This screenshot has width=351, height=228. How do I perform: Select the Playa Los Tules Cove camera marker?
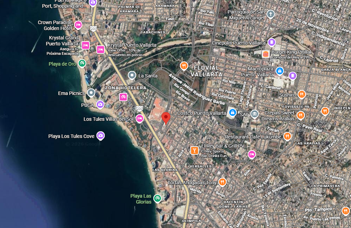click(101, 135)
